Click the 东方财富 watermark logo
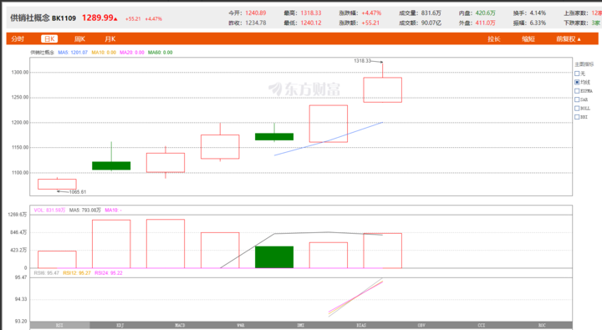Image resolution: width=602 pixels, height=330 pixels. point(304,89)
